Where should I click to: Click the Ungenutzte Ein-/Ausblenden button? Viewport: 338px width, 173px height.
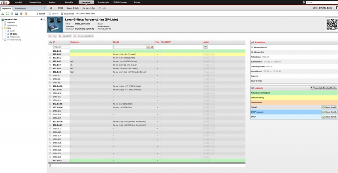[323, 88]
